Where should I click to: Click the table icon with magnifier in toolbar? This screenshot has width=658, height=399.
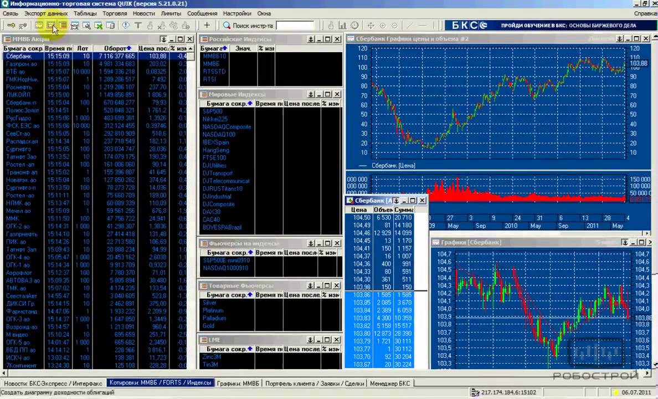(x=87, y=25)
